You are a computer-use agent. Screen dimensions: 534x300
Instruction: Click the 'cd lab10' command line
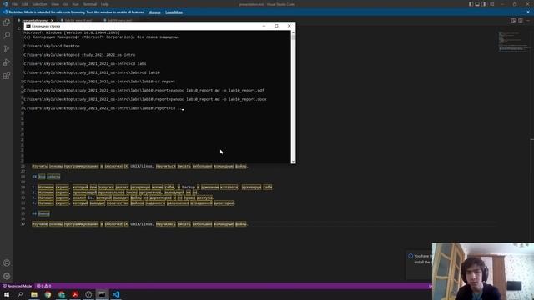(92, 72)
